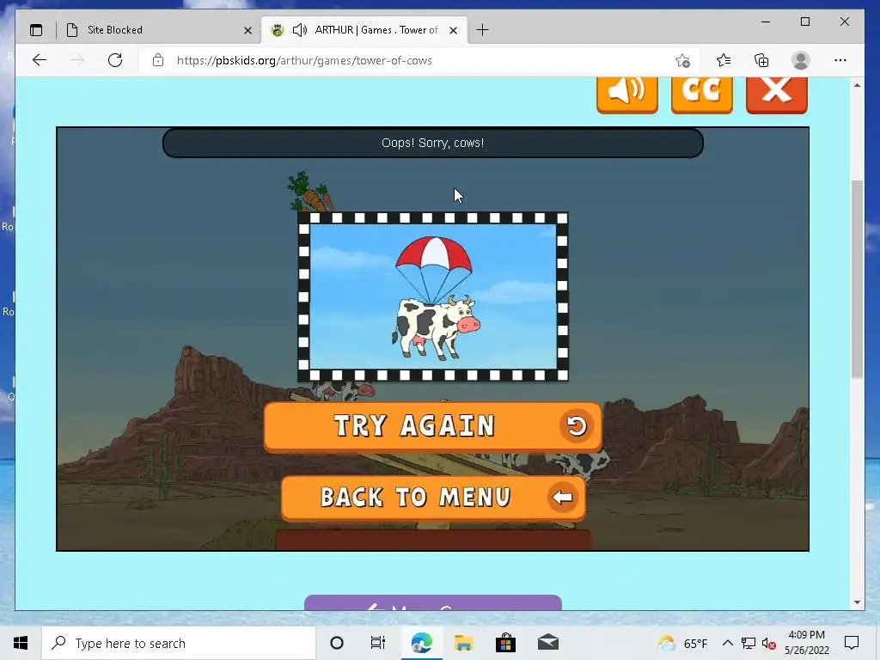Click the Edge taskbar icon
Image resolution: width=880 pixels, height=660 pixels.
[x=421, y=643]
